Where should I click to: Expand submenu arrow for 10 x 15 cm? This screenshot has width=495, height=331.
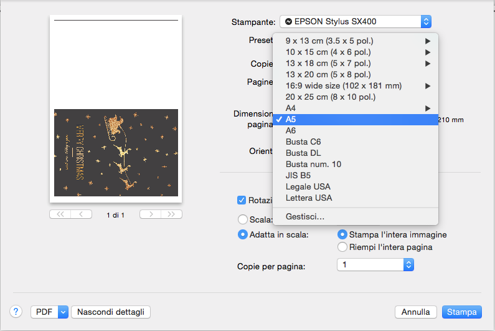point(428,52)
